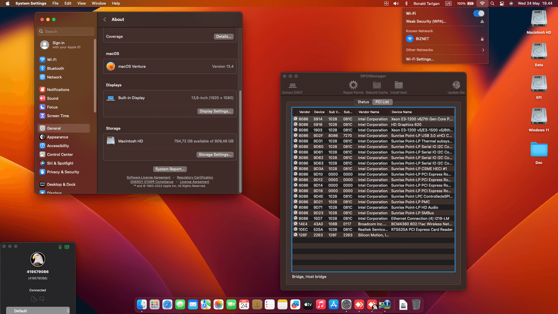
Task: Select BIZNET known network
Action: point(445,39)
